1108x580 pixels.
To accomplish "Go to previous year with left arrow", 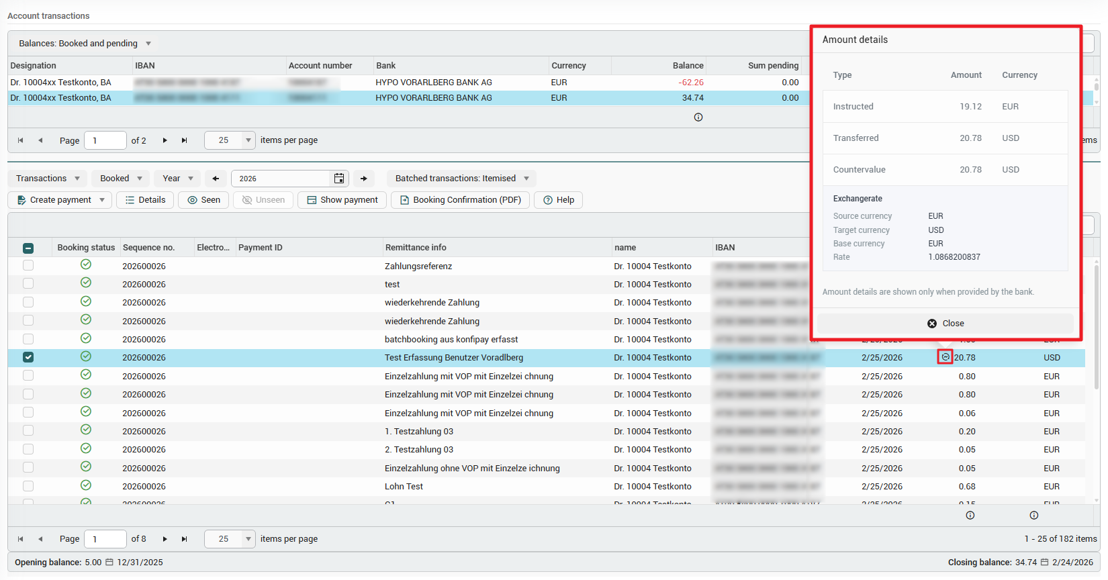I will click(x=216, y=179).
